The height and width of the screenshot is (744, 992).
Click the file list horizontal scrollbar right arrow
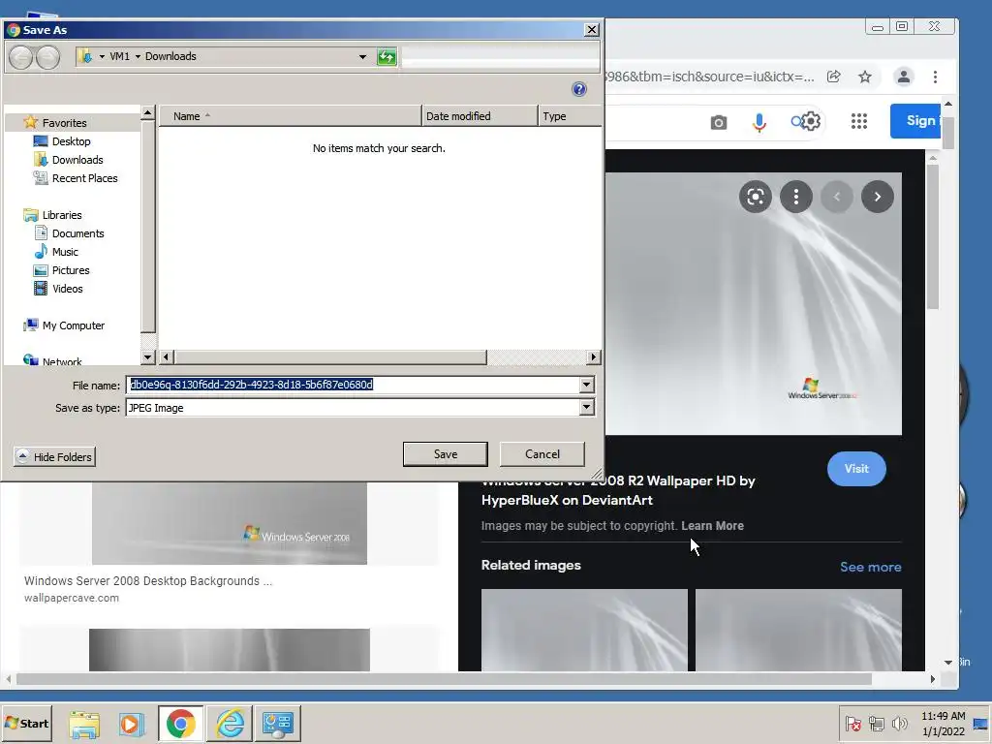coord(593,357)
